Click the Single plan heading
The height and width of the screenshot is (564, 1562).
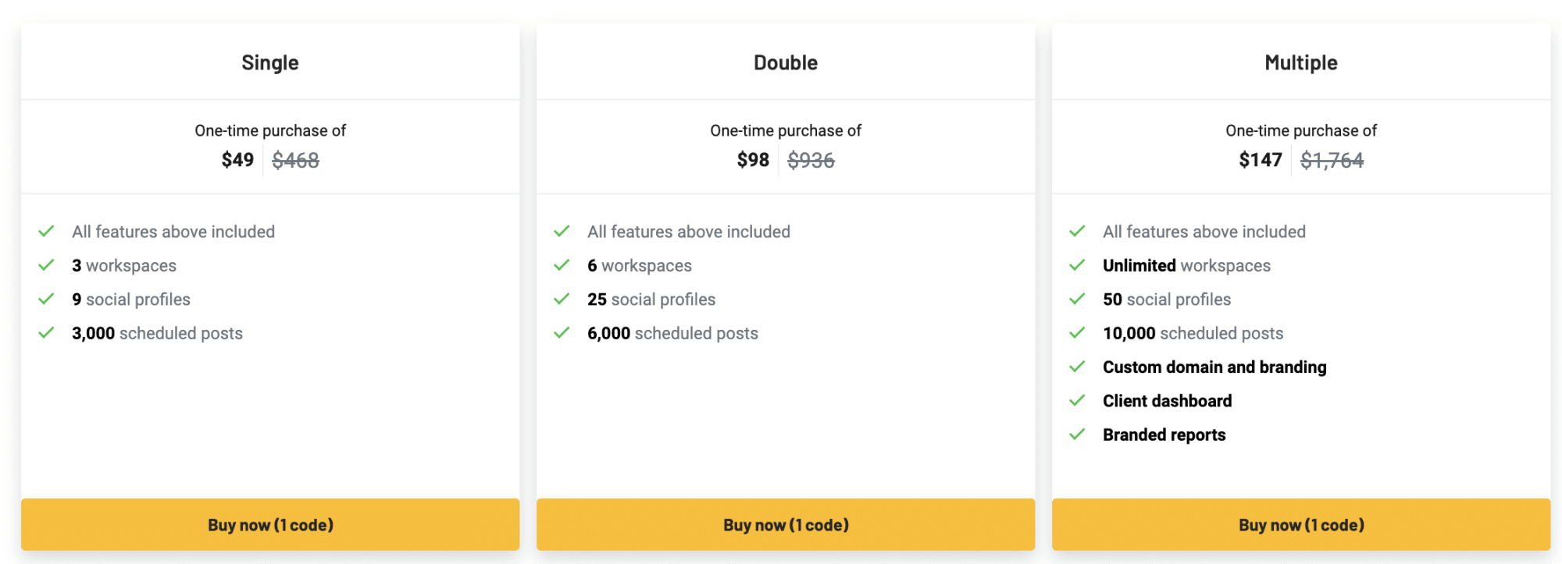coord(270,62)
